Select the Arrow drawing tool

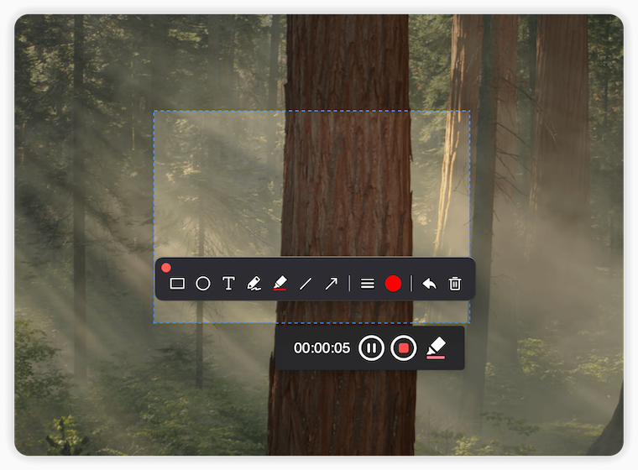(x=331, y=284)
